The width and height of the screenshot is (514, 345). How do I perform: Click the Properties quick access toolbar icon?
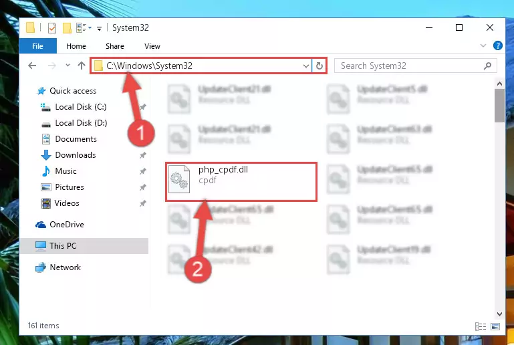coord(52,28)
